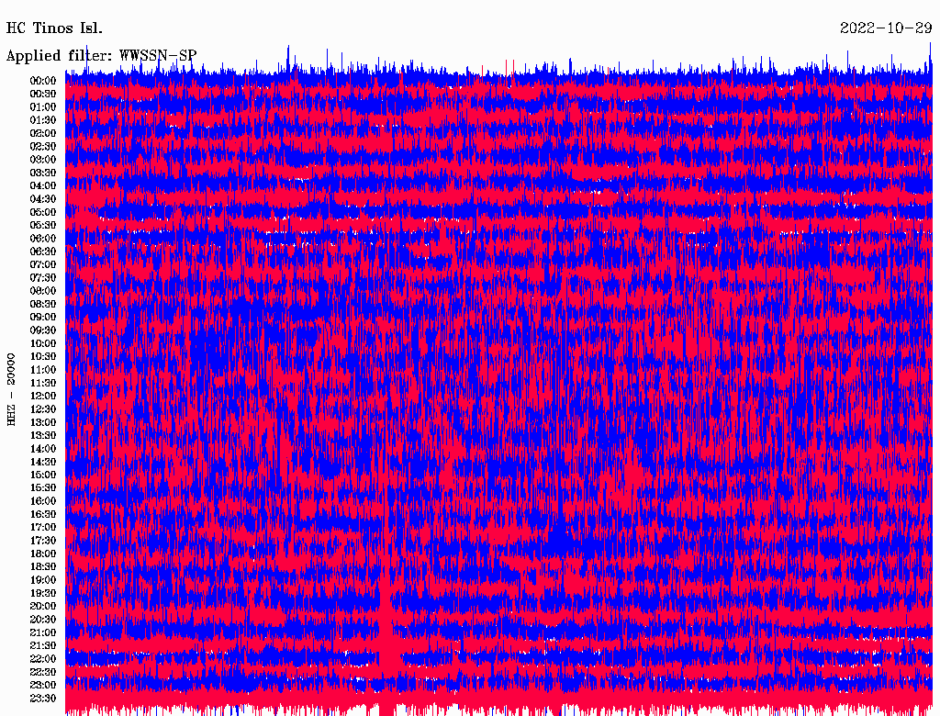Screen dimensions: 940x716
Task: Select the 11:00 time label
Action: (43, 370)
